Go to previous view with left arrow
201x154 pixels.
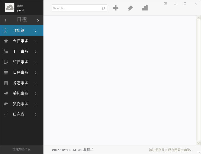[5, 20]
